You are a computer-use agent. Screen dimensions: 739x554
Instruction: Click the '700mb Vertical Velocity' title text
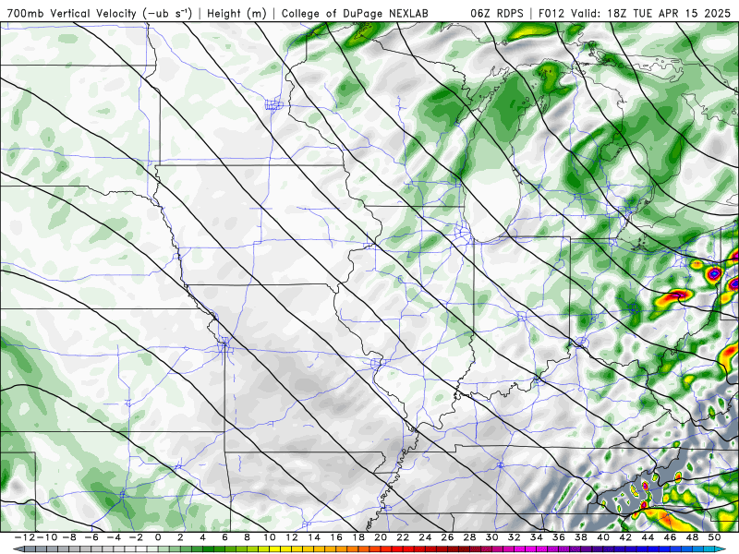(72, 13)
